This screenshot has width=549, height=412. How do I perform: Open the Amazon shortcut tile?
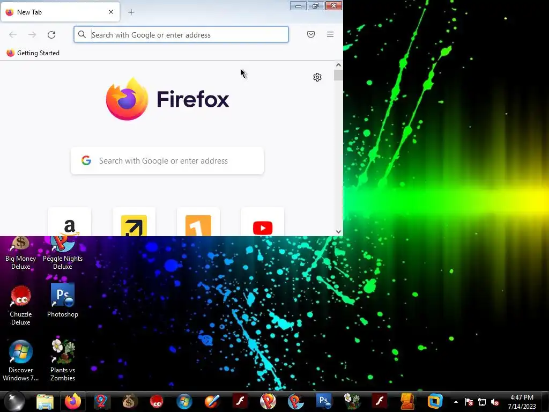point(70,222)
